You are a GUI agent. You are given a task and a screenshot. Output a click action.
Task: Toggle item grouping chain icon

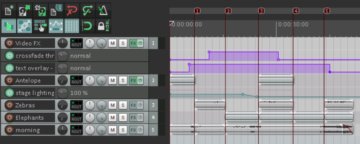[25, 26]
